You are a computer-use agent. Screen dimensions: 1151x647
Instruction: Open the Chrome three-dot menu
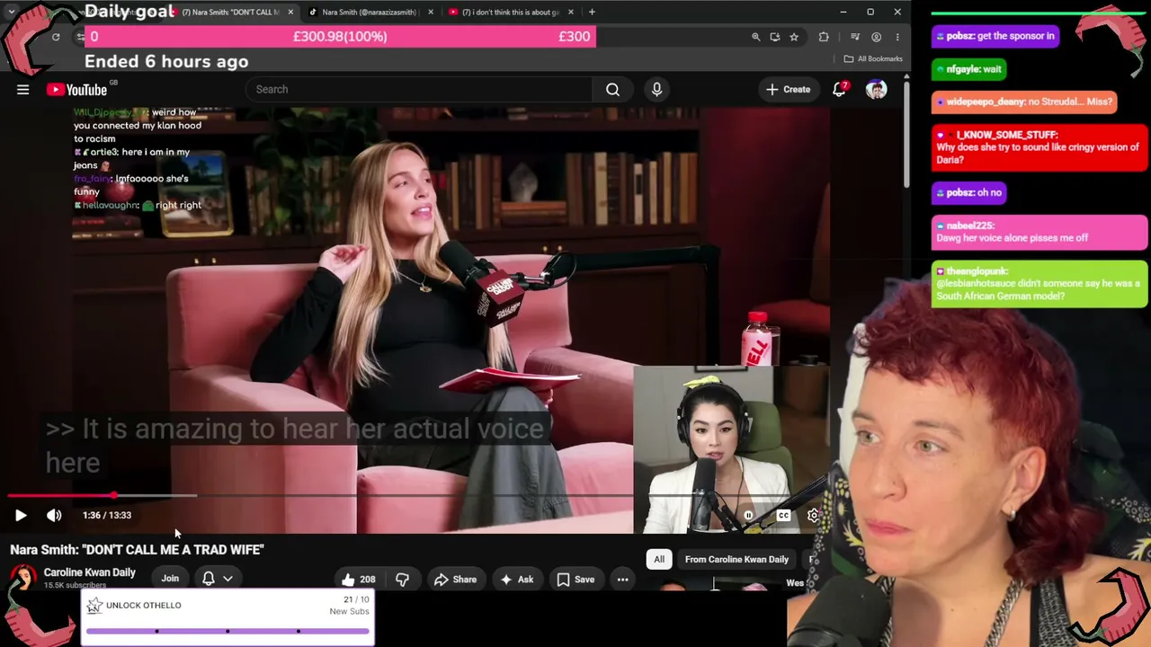click(x=897, y=37)
